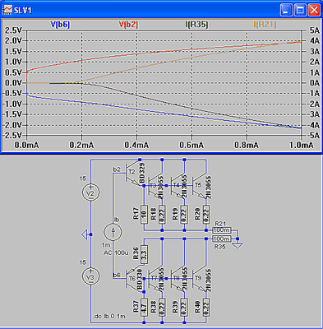The width and height of the screenshot is (323, 329).
Task: Click the -5A right axis label
Action: [x=313, y=136]
